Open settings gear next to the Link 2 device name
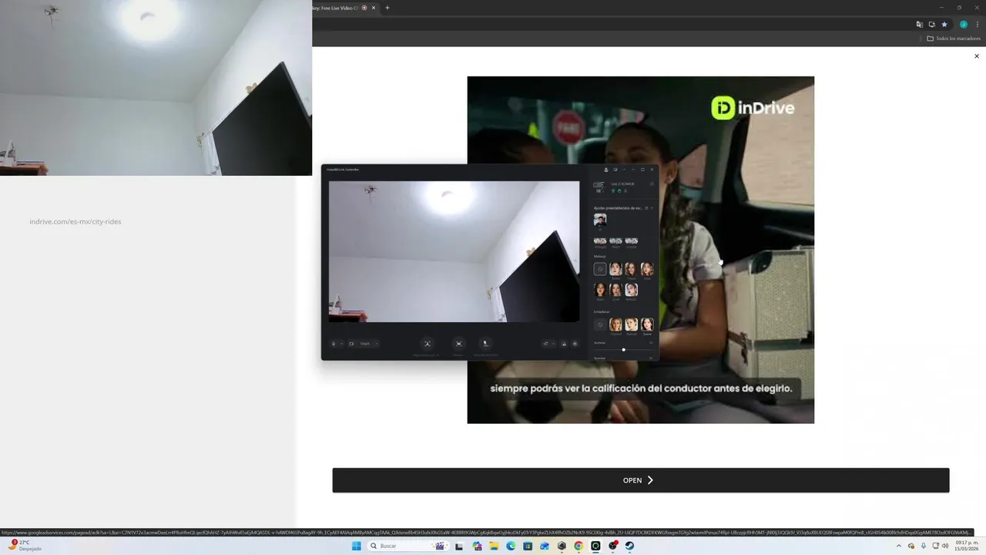The height and width of the screenshot is (555, 986). [652, 184]
